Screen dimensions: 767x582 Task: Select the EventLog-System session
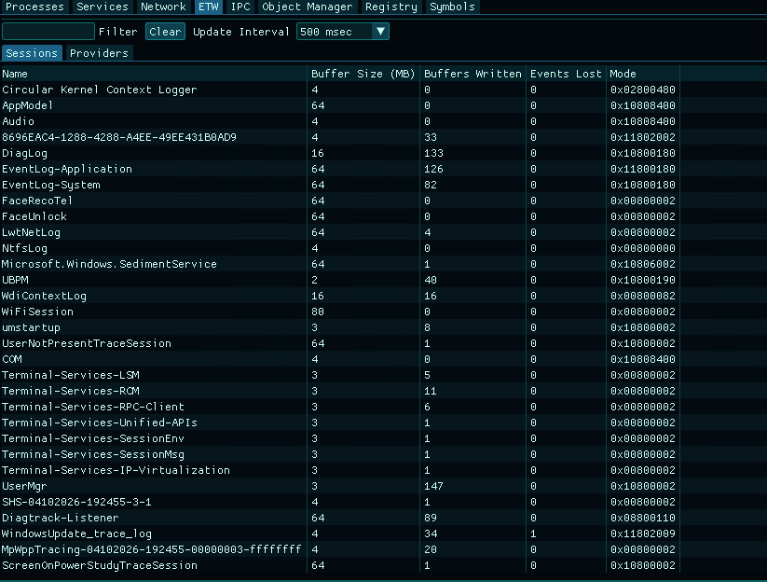(340, 185)
